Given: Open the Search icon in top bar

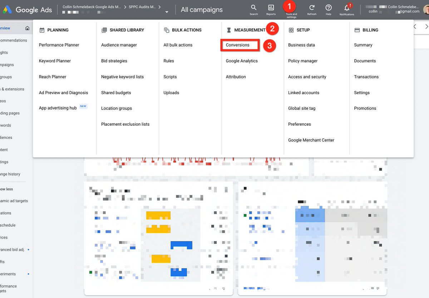Looking at the screenshot, I should tap(253, 9).
